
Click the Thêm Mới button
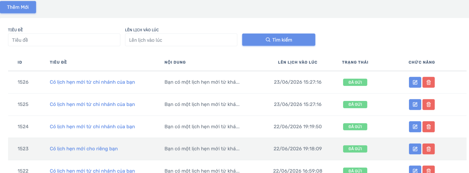click(x=18, y=7)
